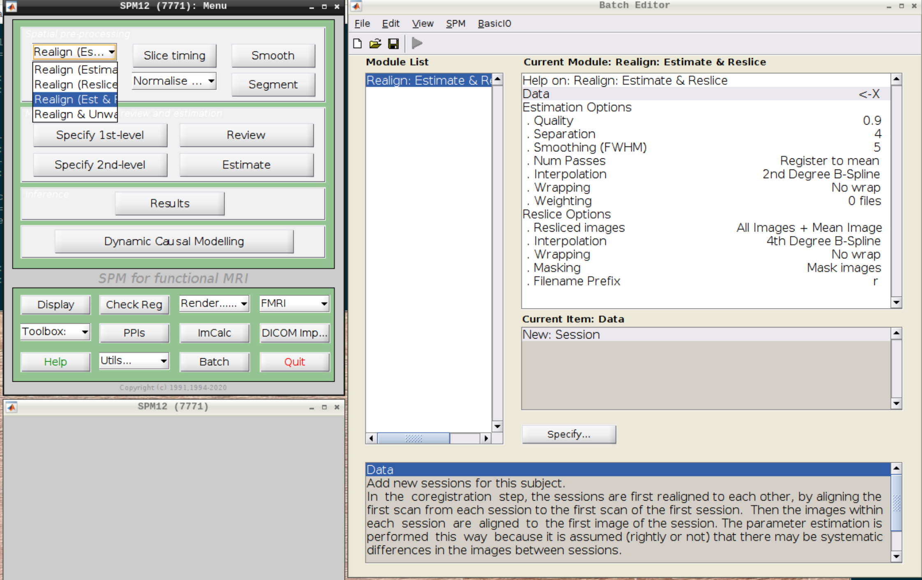Launch Dynamic Causal Modelling
This screenshot has width=922, height=580.
coord(174,241)
